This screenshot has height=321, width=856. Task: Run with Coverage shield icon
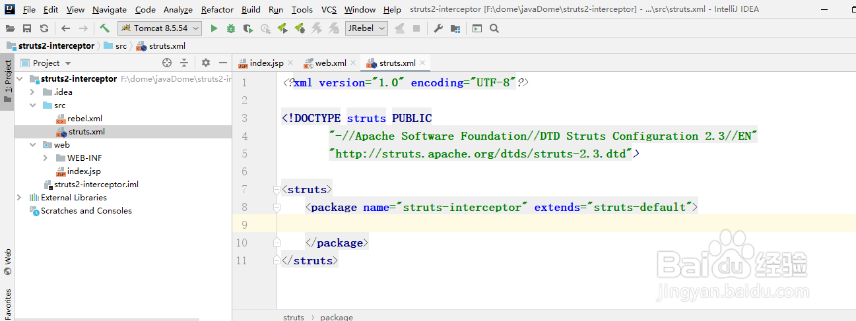[248, 28]
